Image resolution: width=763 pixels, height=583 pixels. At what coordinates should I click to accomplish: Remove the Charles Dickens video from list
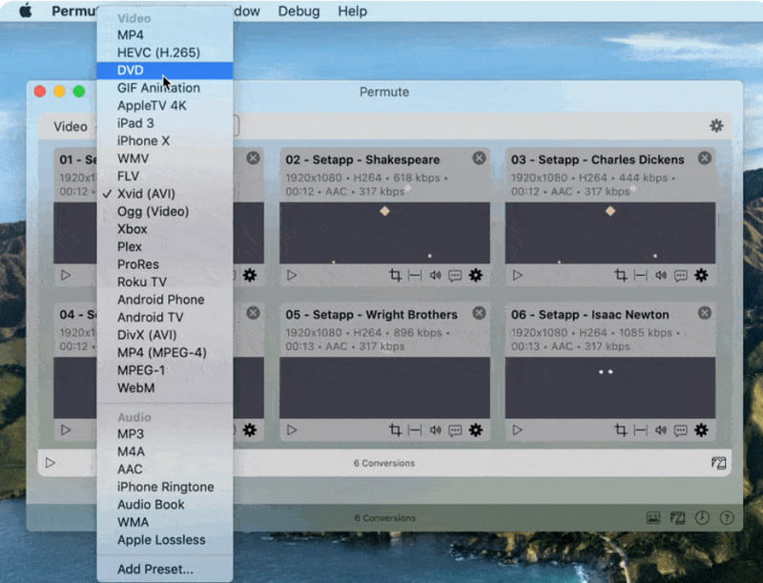click(704, 158)
